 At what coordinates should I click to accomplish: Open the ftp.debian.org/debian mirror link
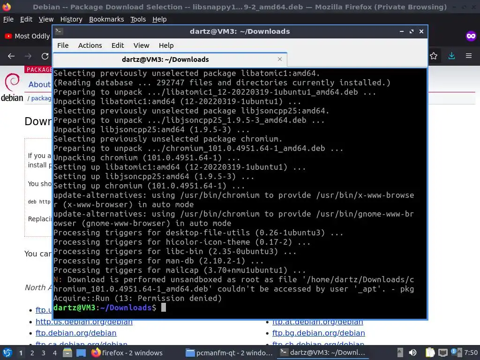click(76, 333)
